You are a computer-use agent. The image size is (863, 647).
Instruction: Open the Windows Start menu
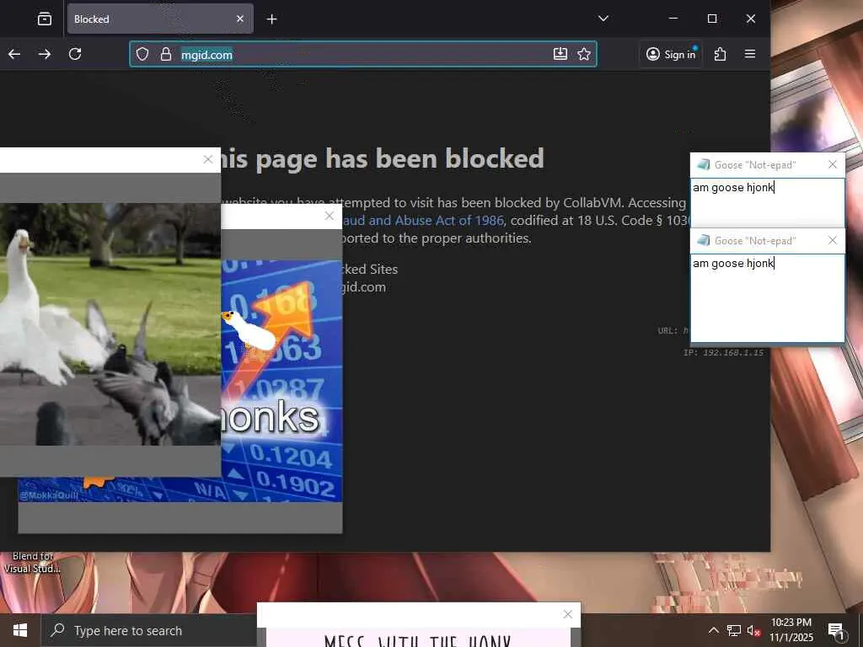click(20, 630)
